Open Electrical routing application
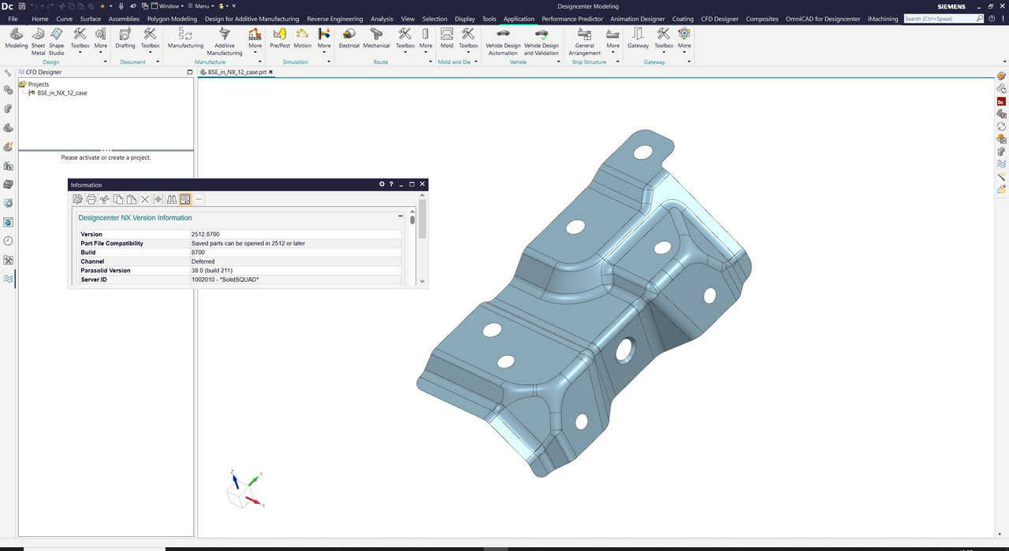Screen dimensions: 1009x551 coord(349,39)
